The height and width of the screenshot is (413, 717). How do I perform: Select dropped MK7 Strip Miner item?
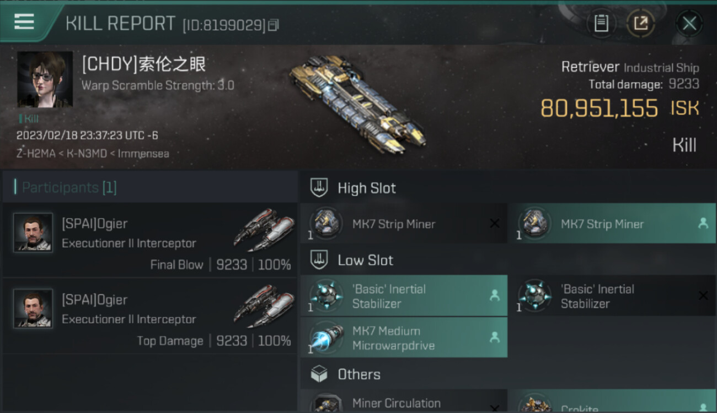coord(612,224)
